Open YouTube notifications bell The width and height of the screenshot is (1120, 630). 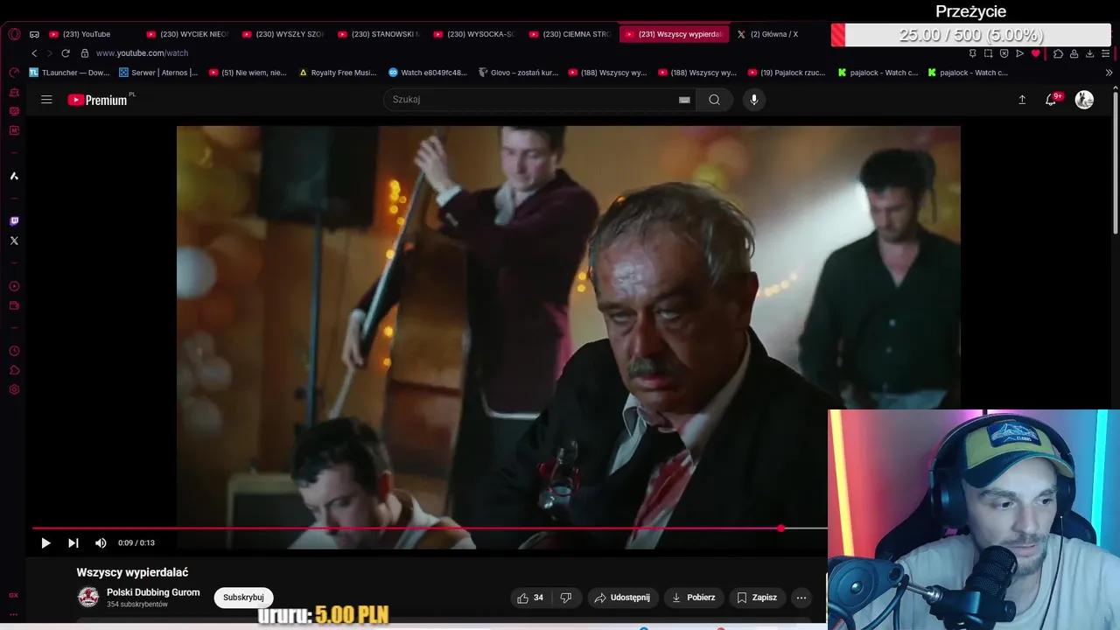[1051, 100]
